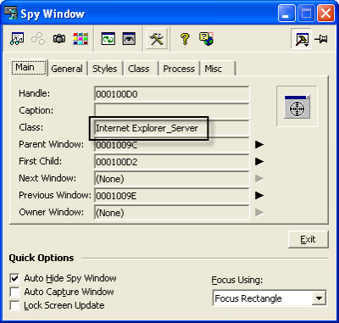Switch to the Main tab
The height and width of the screenshot is (323, 339).
point(29,67)
